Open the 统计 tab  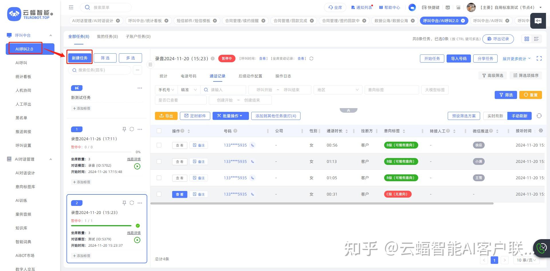click(163, 76)
